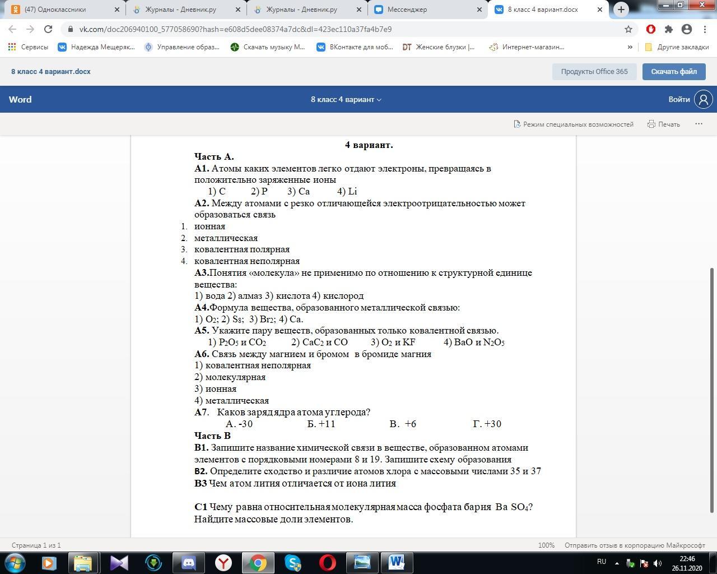The width and height of the screenshot is (717, 574).
Task: Click the Войти user account icon
Action: 703,99
